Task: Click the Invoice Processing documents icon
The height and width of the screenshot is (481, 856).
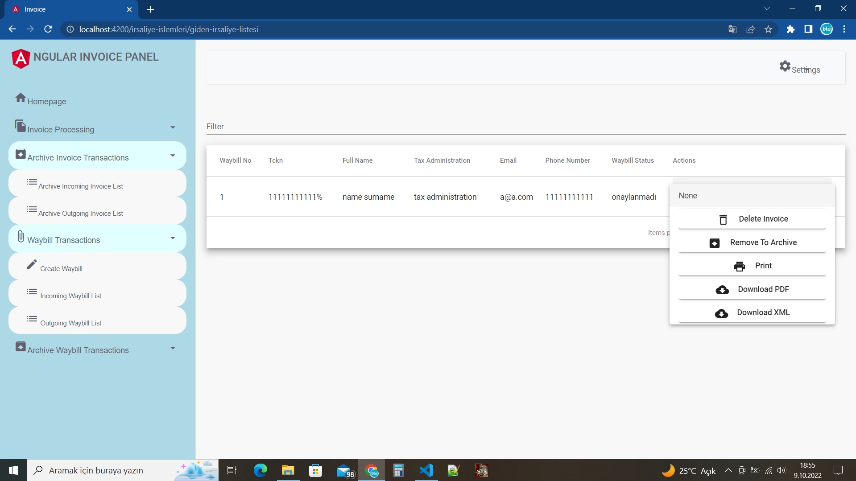Action: point(21,126)
